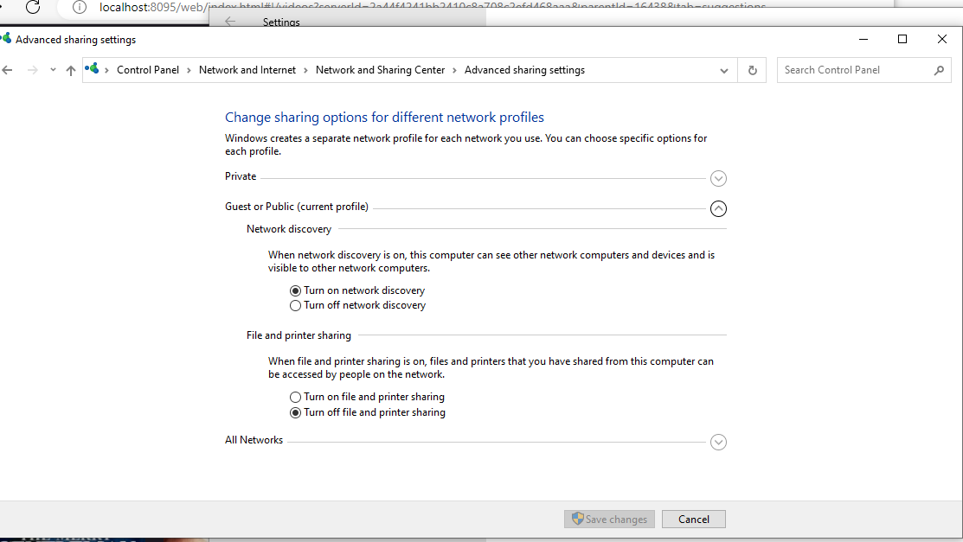This screenshot has width=963, height=542.
Task: Expand breadcrumb chevron after Network and Internet
Action: [x=305, y=70]
